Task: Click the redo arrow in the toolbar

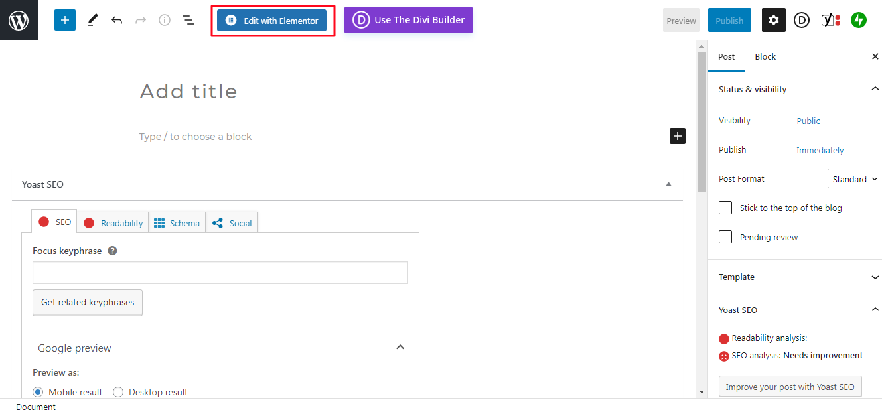Action: tap(139, 20)
